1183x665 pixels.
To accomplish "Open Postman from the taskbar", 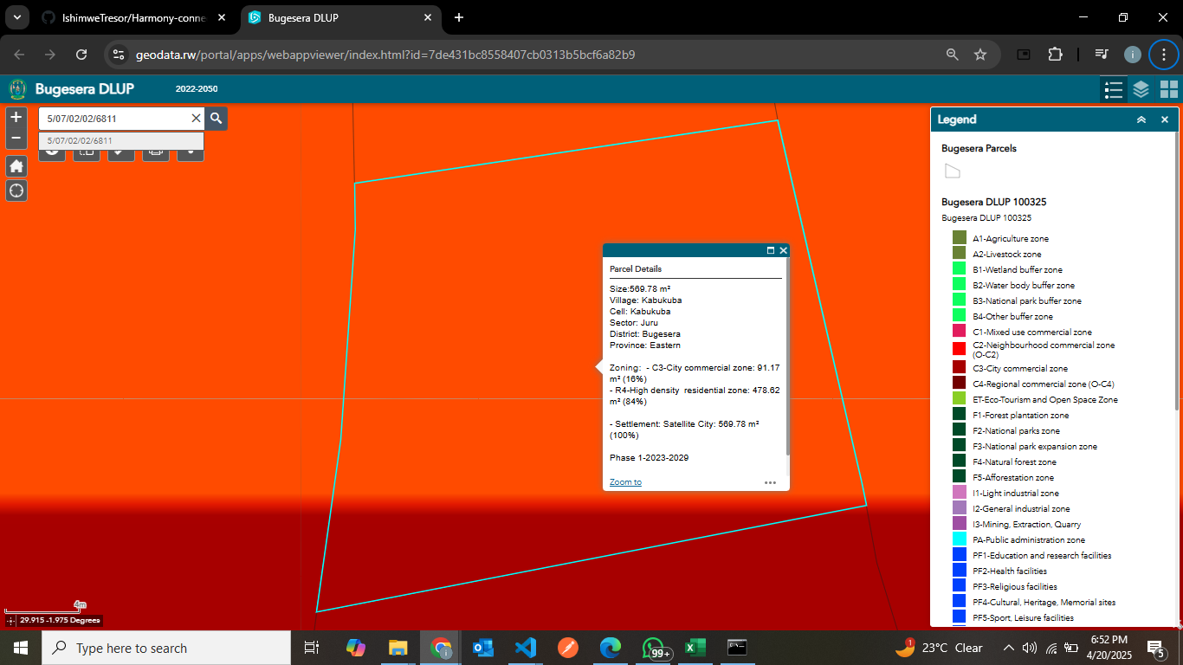I will click(x=567, y=648).
